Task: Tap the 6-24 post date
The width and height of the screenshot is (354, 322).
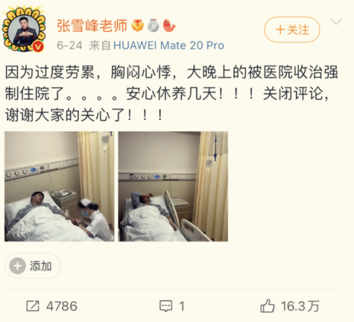Action: [x=70, y=45]
